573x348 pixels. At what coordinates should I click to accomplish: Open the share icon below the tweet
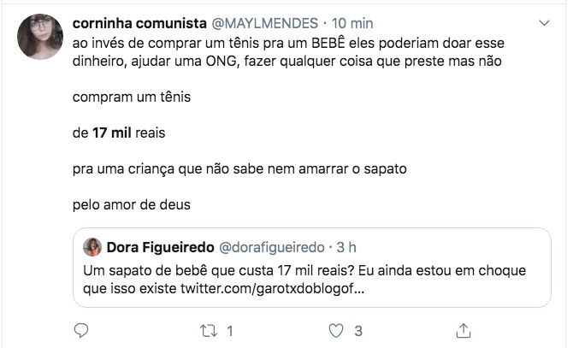[x=464, y=329]
